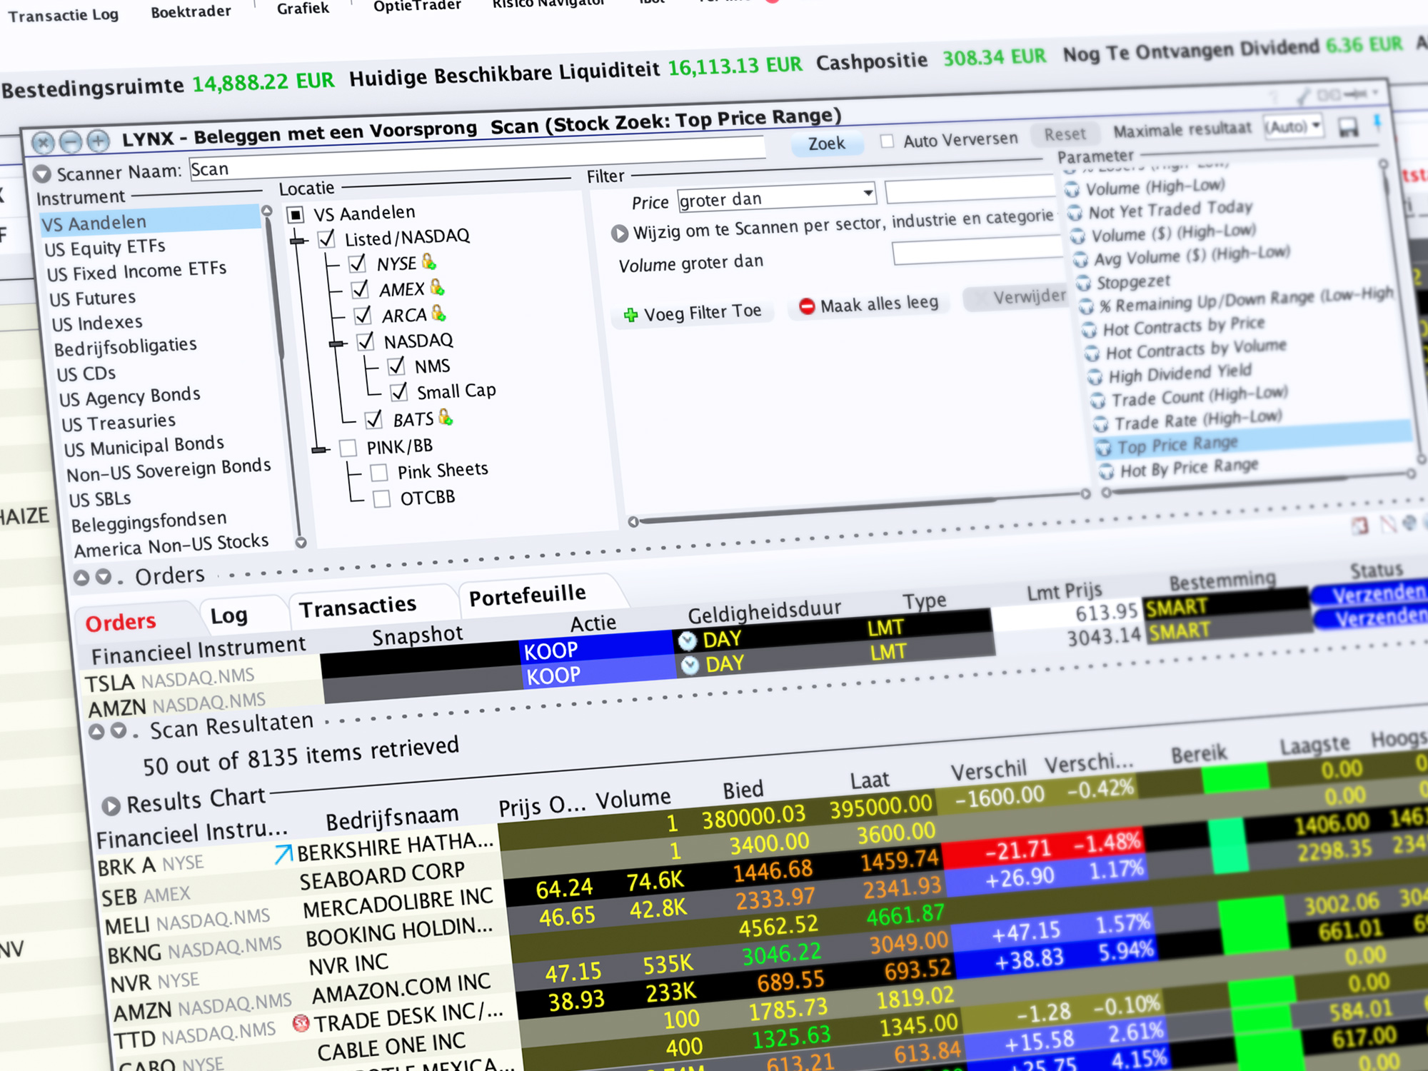Select Bedrijfsobligaties instrument
This screenshot has height=1071, width=1428.
click(126, 346)
